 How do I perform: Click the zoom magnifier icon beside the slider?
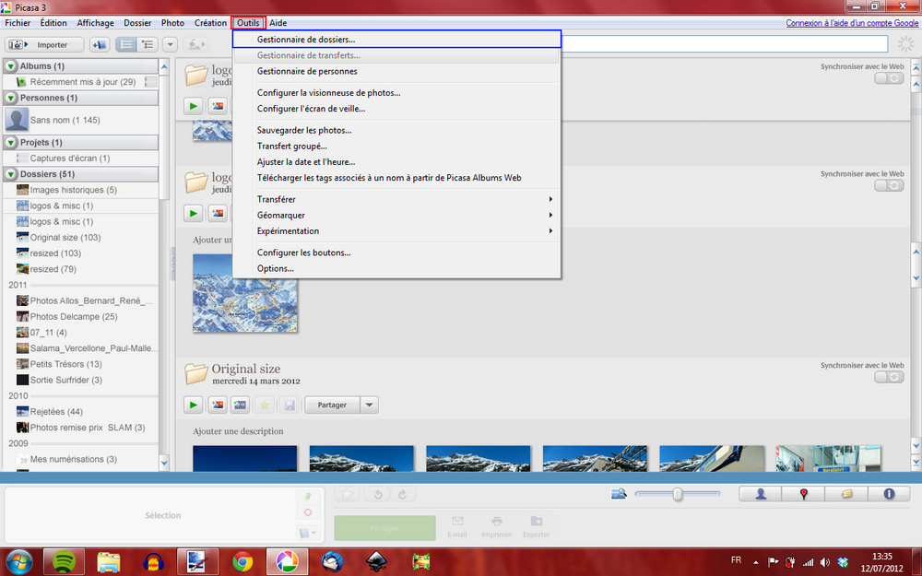tap(619, 494)
